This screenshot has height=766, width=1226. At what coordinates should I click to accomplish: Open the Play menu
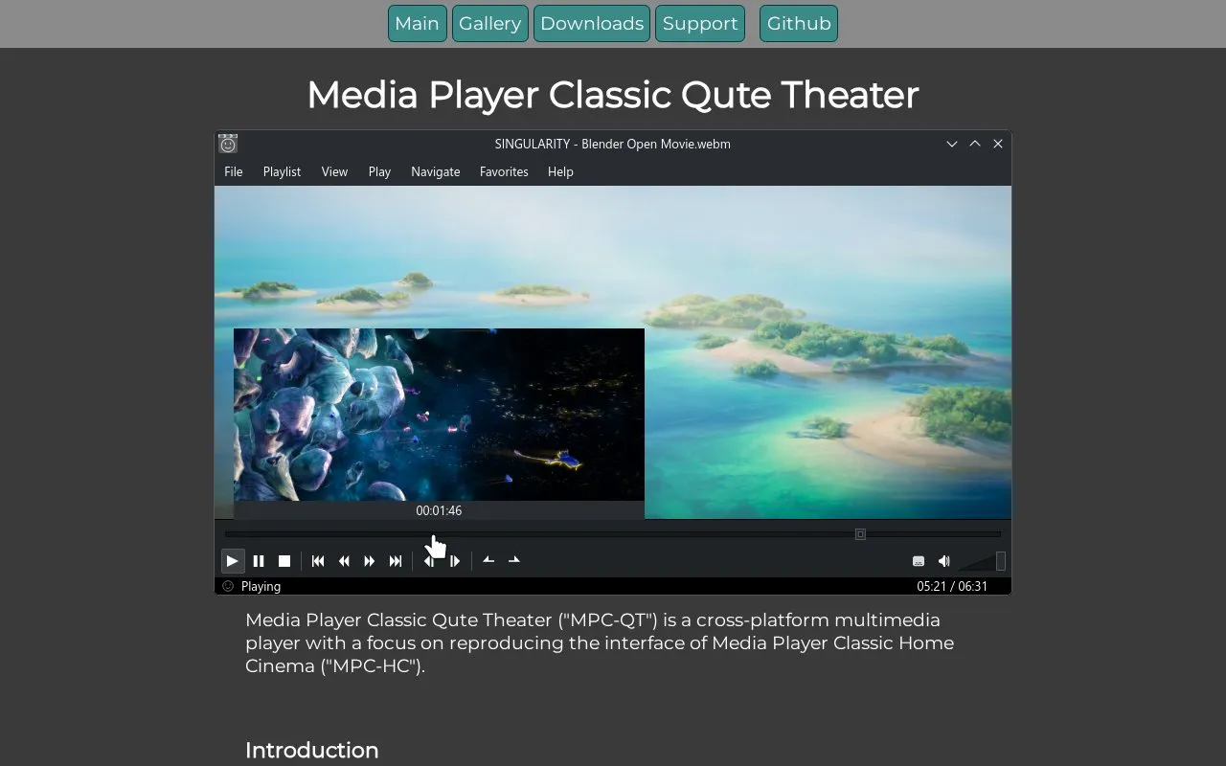[x=379, y=171]
